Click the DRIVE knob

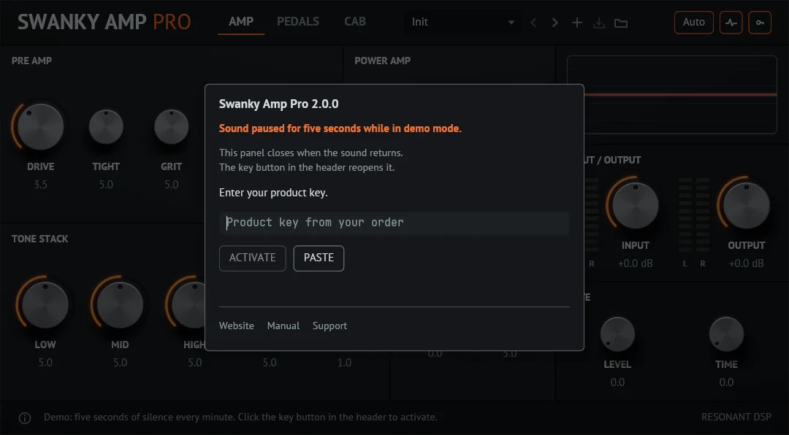40,127
